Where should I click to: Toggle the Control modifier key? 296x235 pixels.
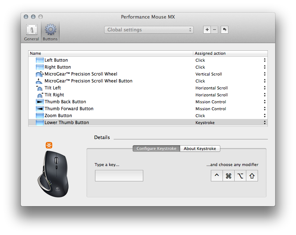point(217,176)
